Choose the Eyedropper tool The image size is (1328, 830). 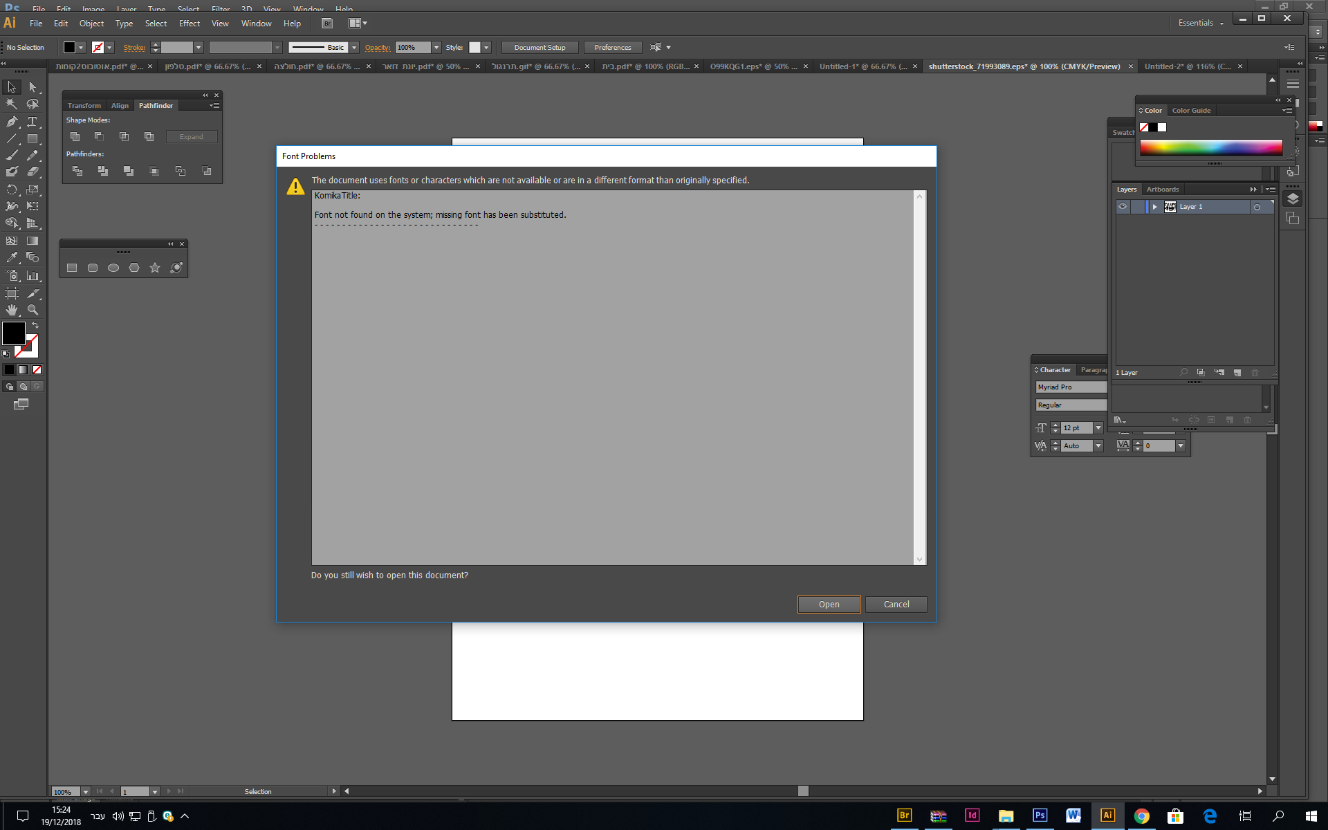click(12, 257)
